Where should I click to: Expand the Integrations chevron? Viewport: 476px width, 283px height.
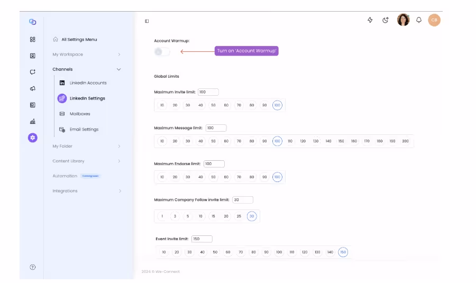pyautogui.click(x=120, y=191)
